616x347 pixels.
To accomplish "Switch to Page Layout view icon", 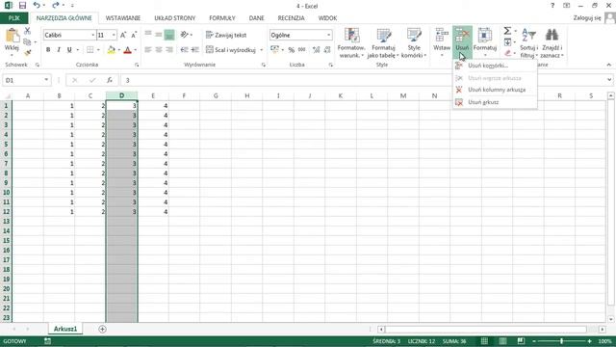I will (x=502, y=341).
